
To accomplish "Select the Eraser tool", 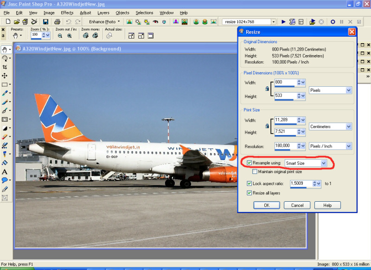I will point(5,137).
